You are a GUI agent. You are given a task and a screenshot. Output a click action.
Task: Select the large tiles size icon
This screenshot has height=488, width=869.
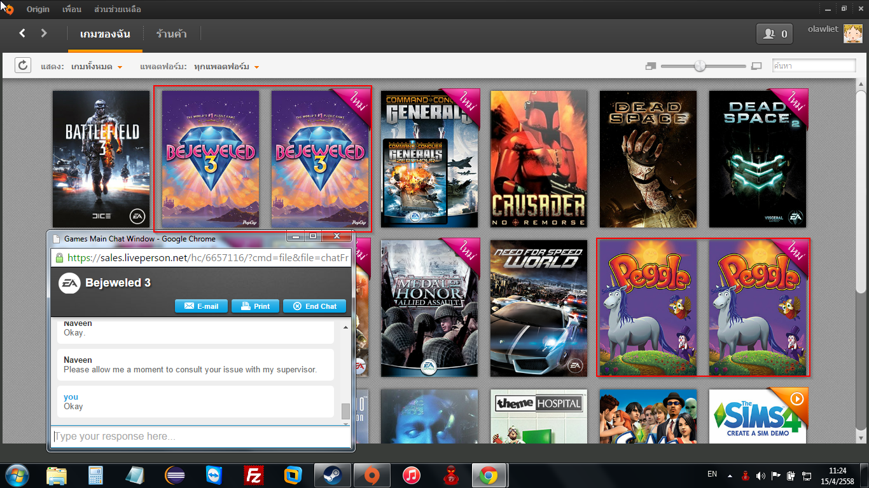tap(756, 66)
